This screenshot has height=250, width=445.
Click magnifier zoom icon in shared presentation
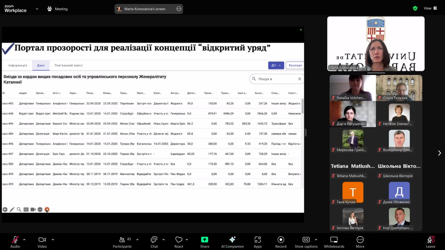point(19,209)
